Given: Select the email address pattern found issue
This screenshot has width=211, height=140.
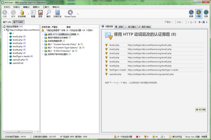Looking at the screenshot, I should click(58, 54).
